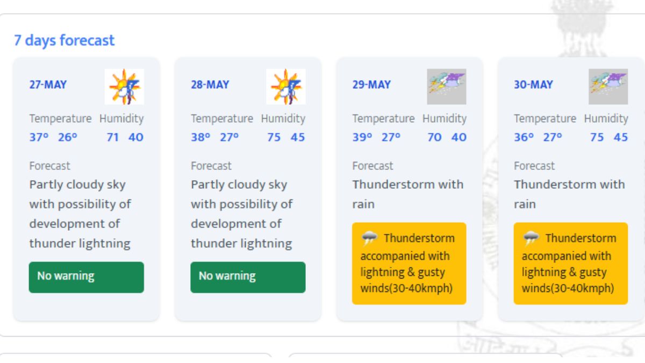Click the 39° maximum temperature on 29-MAY

click(x=362, y=137)
